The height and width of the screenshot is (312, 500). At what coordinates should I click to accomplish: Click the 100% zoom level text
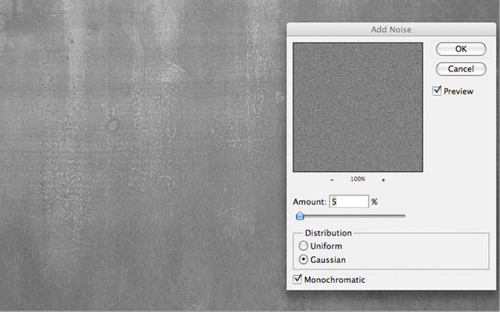click(x=357, y=179)
